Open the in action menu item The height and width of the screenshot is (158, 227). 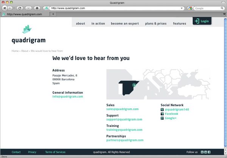point(98,23)
